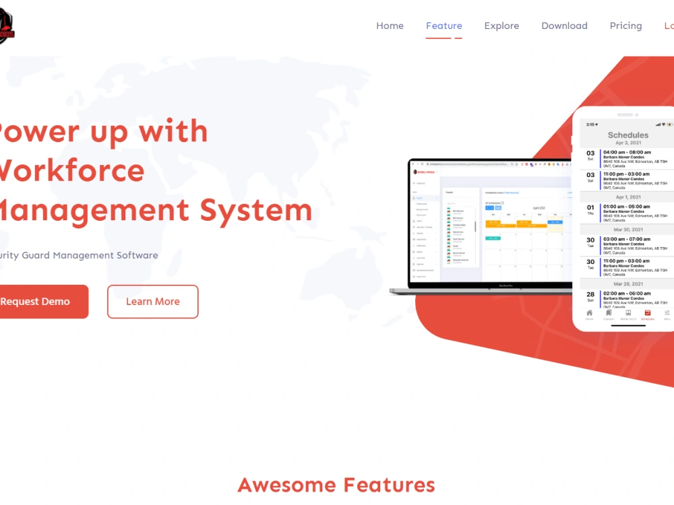Viewport: 674px width, 505px height.
Task: Click the company logo in the header
Action: pos(6,27)
